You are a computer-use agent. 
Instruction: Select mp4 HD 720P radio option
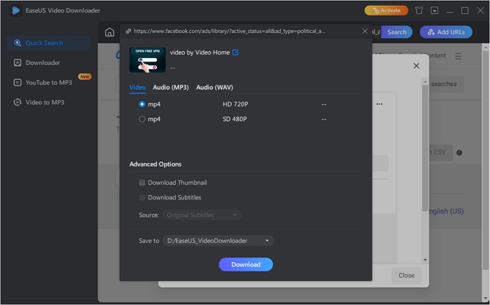(142, 104)
